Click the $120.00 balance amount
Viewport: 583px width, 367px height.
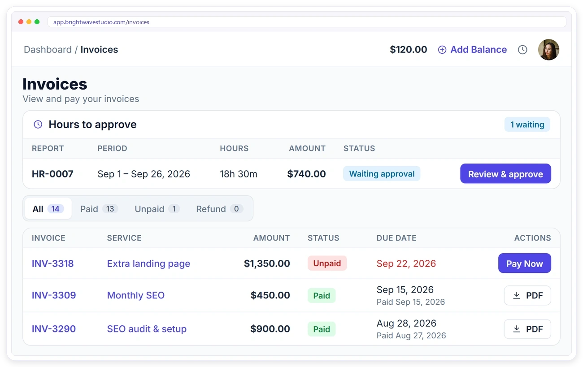click(x=408, y=50)
